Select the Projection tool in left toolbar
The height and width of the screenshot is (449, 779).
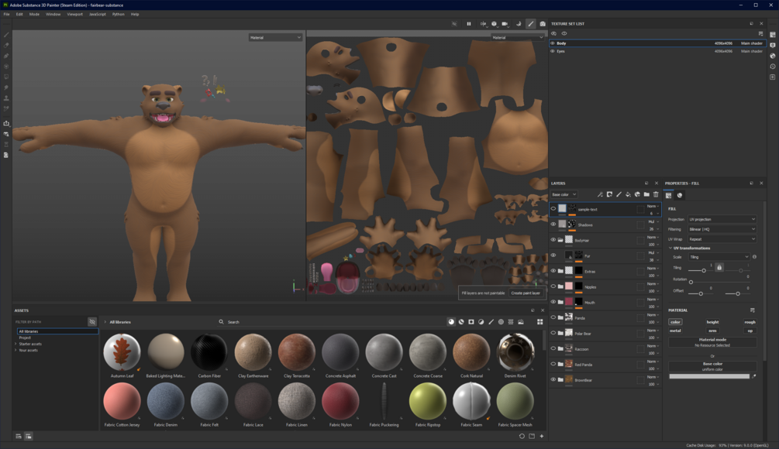[6, 56]
